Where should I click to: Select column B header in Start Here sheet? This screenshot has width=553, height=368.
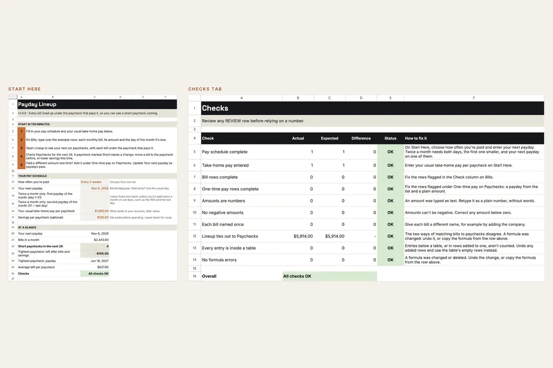click(x=52, y=97)
